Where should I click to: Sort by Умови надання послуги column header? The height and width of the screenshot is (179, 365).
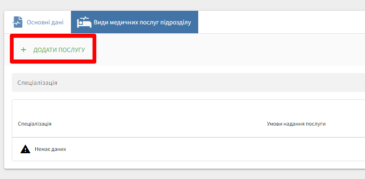click(x=296, y=124)
